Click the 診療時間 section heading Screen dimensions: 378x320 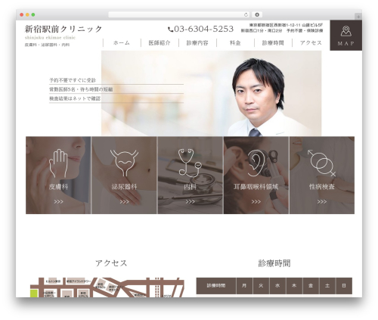point(274,263)
